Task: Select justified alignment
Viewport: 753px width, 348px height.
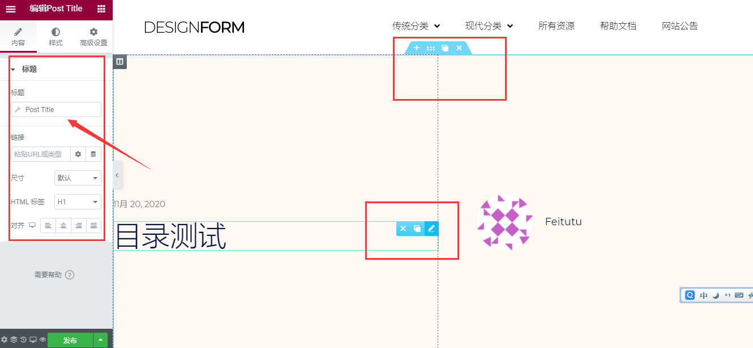Action: [93, 225]
